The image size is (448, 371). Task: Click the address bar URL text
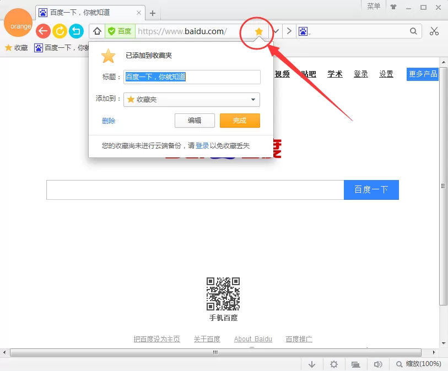(182, 31)
